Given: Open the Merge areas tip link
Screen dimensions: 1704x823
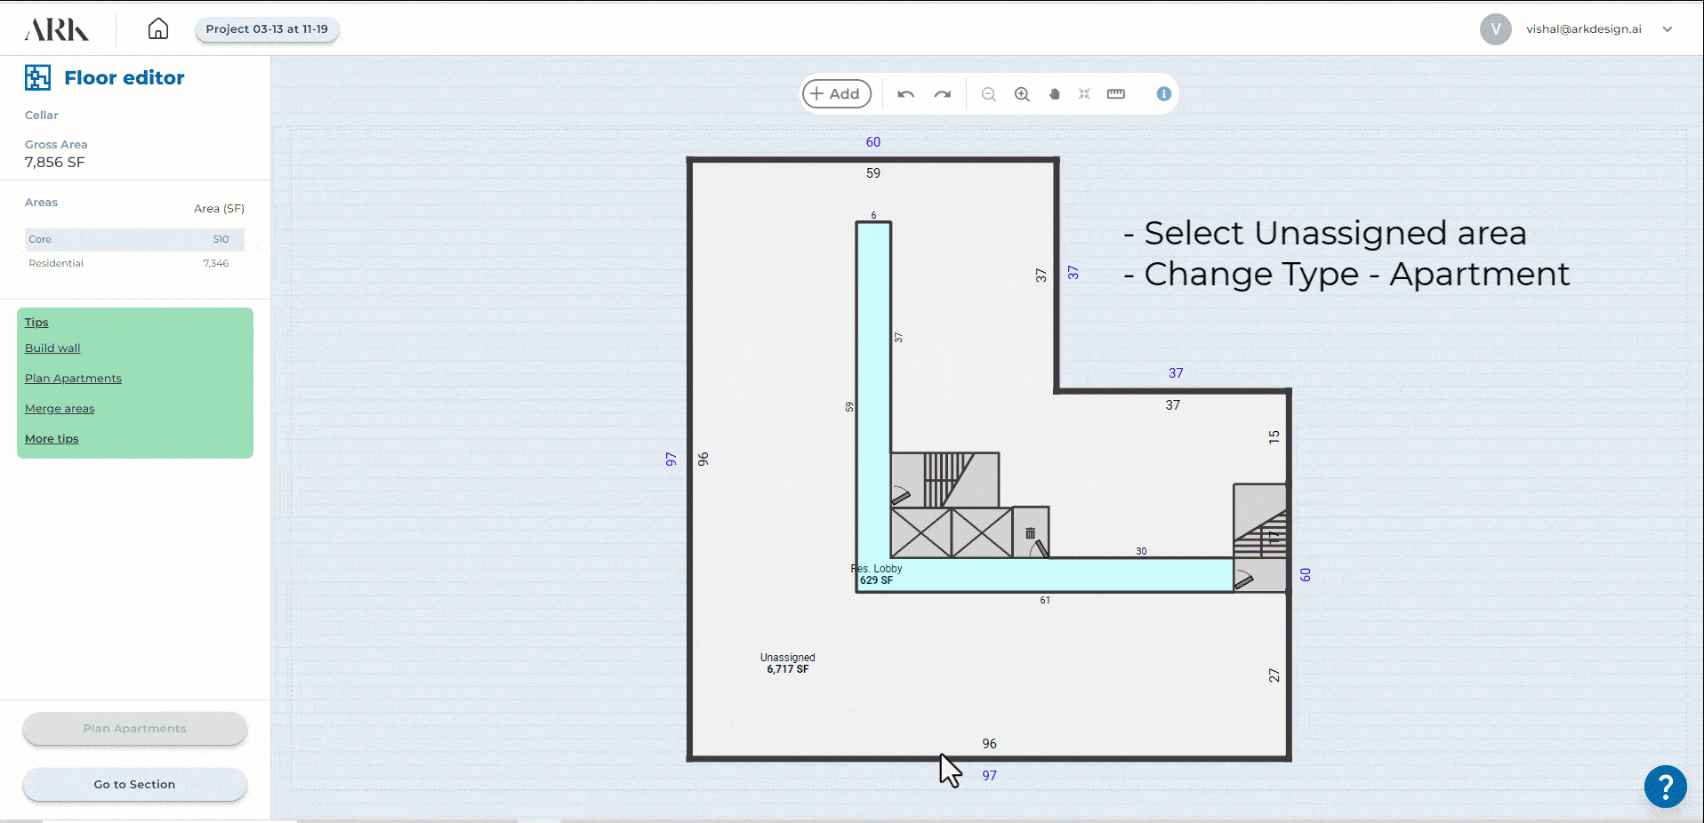Looking at the screenshot, I should pos(60,409).
